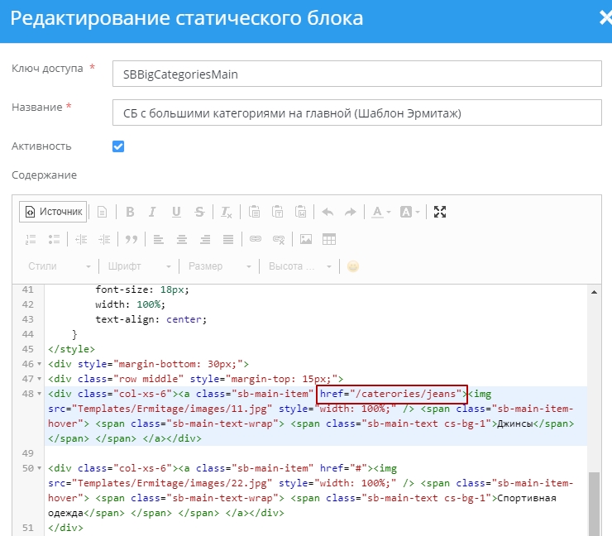The width and height of the screenshot is (612, 536).
Task: Click the Источник source view button
Action: pos(54,212)
